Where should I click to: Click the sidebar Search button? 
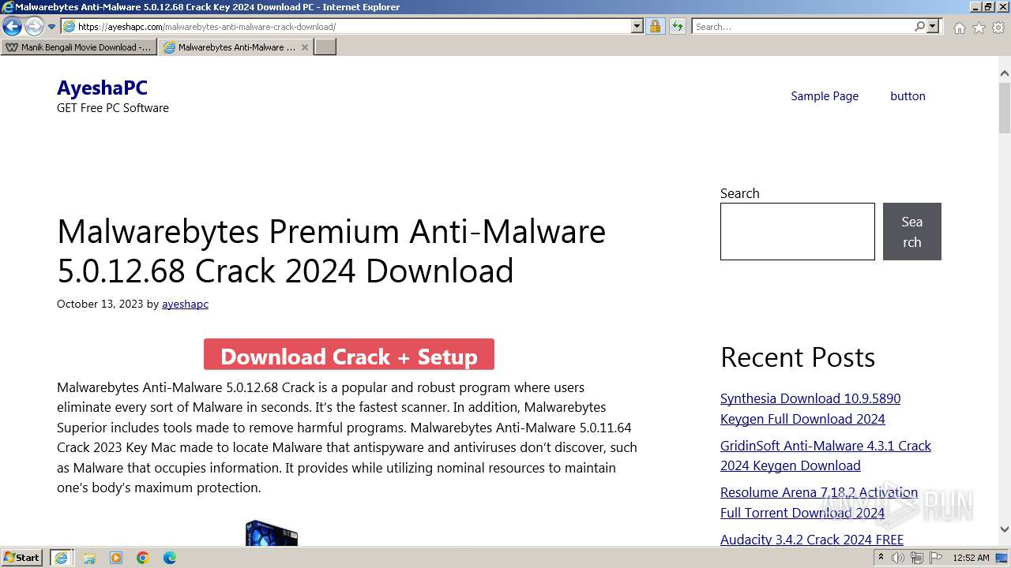[x=911, y=231]
